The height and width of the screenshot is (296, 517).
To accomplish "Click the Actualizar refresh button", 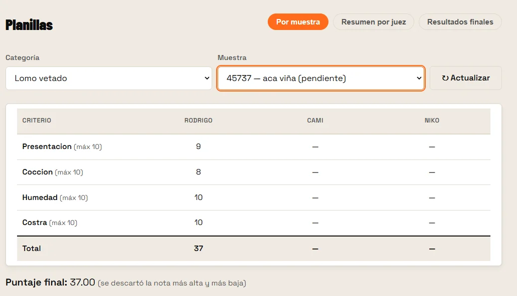I will tap(465, 78).
